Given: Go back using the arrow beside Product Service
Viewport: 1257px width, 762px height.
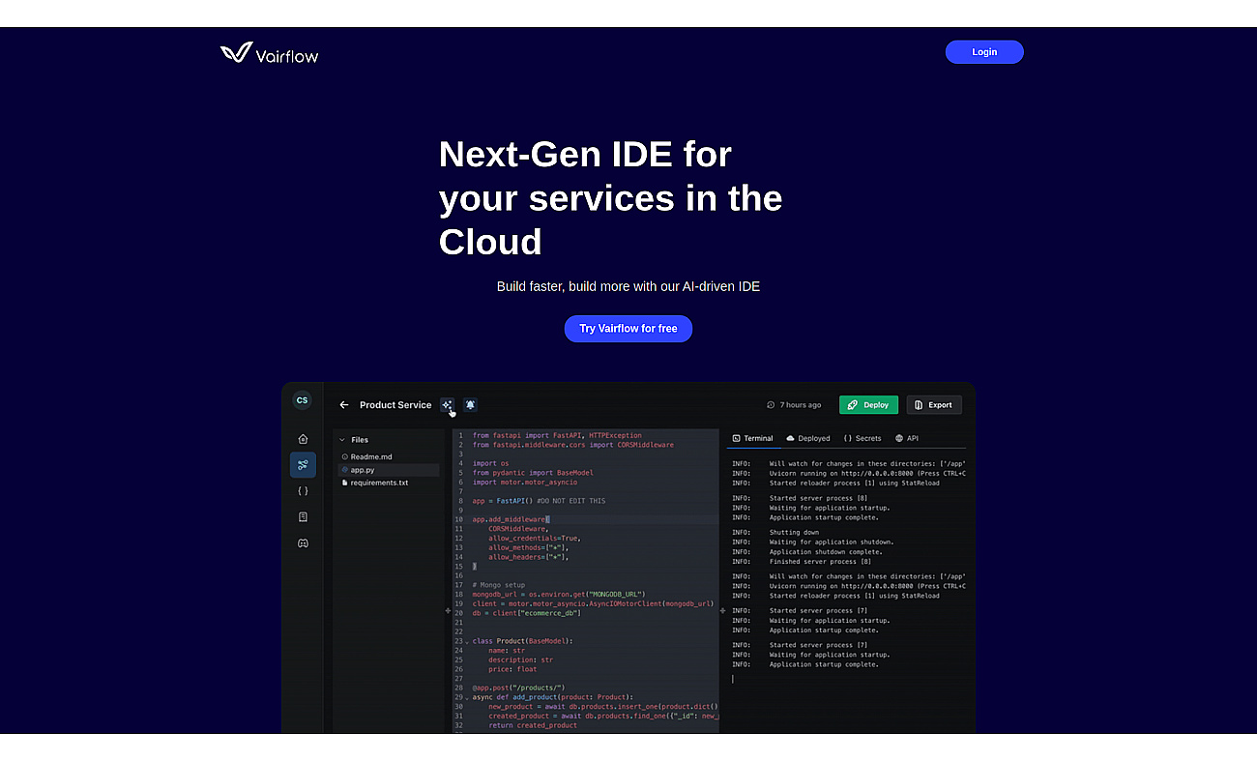Looking at the screenshot, I should (344, 405).
